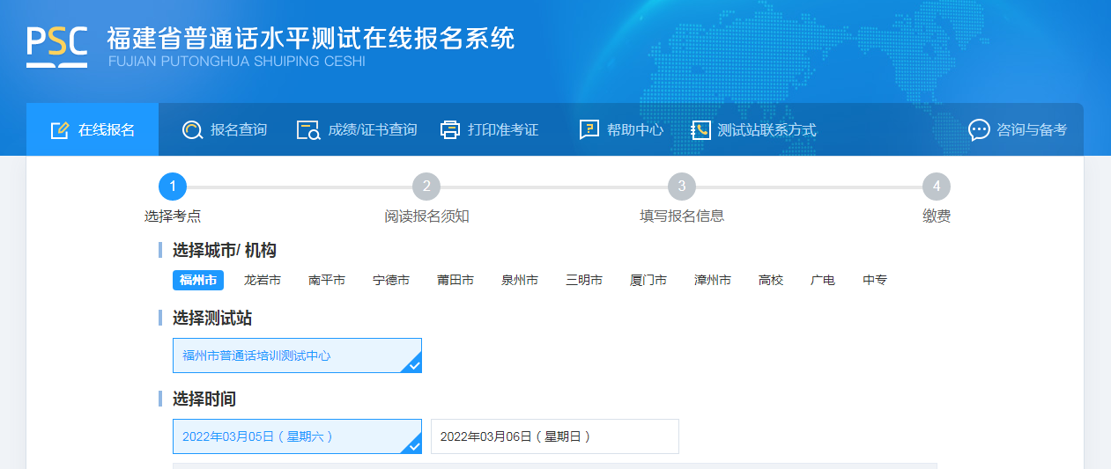The height and width of the screenshot is (469, 1111).
Task: Choose the 2022年03月06日 (星期日) date option
Action: (x=554, y=436)
